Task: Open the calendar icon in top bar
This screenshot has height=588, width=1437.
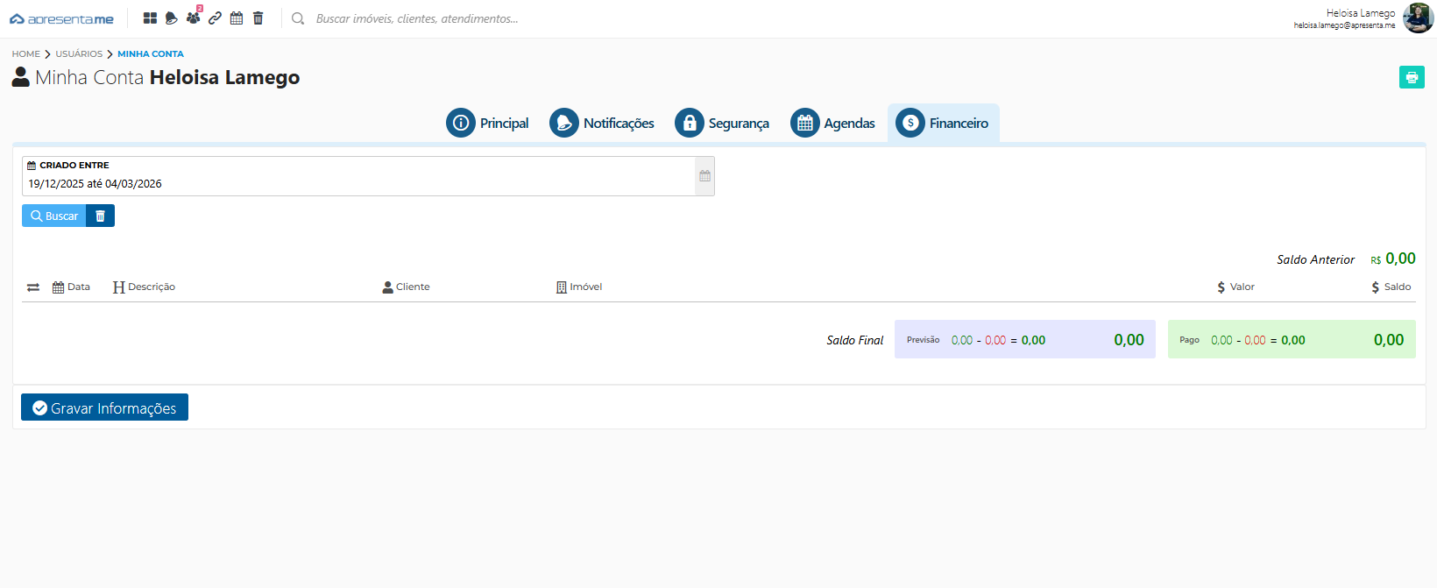Action: [x=237, y=18]
